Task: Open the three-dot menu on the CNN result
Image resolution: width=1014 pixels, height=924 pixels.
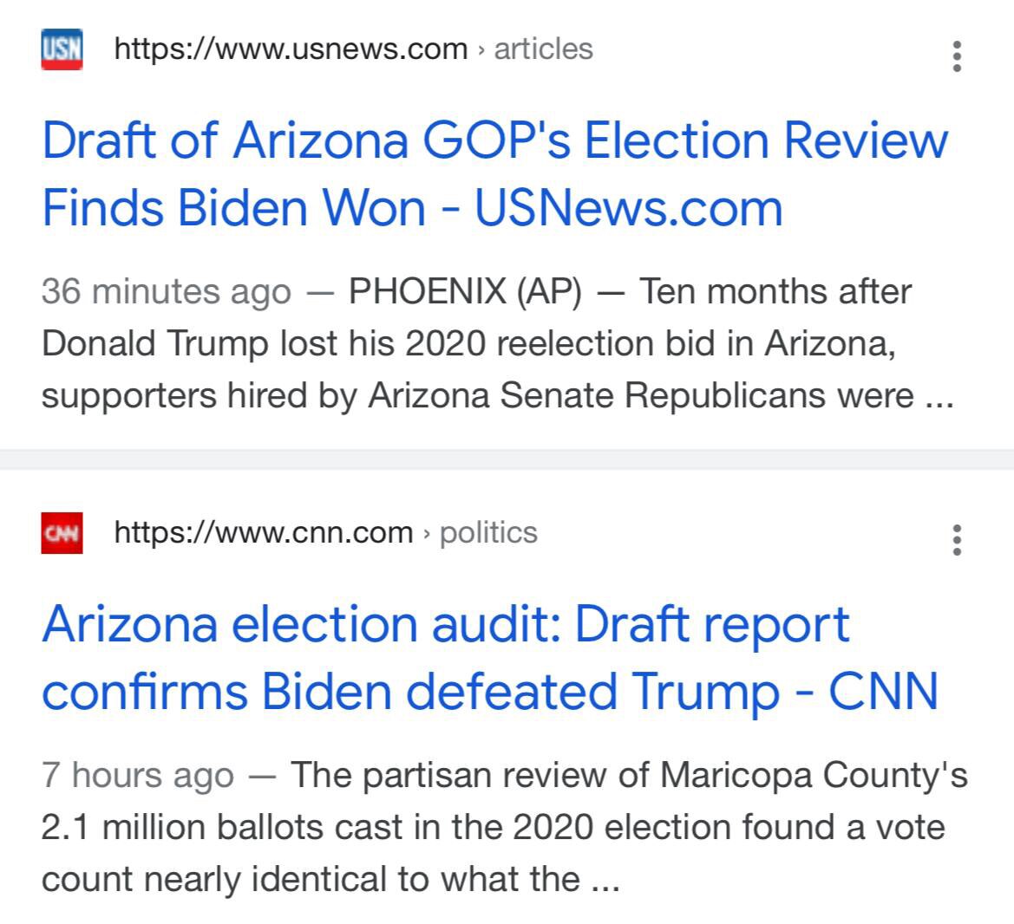Action: [956, 540]
